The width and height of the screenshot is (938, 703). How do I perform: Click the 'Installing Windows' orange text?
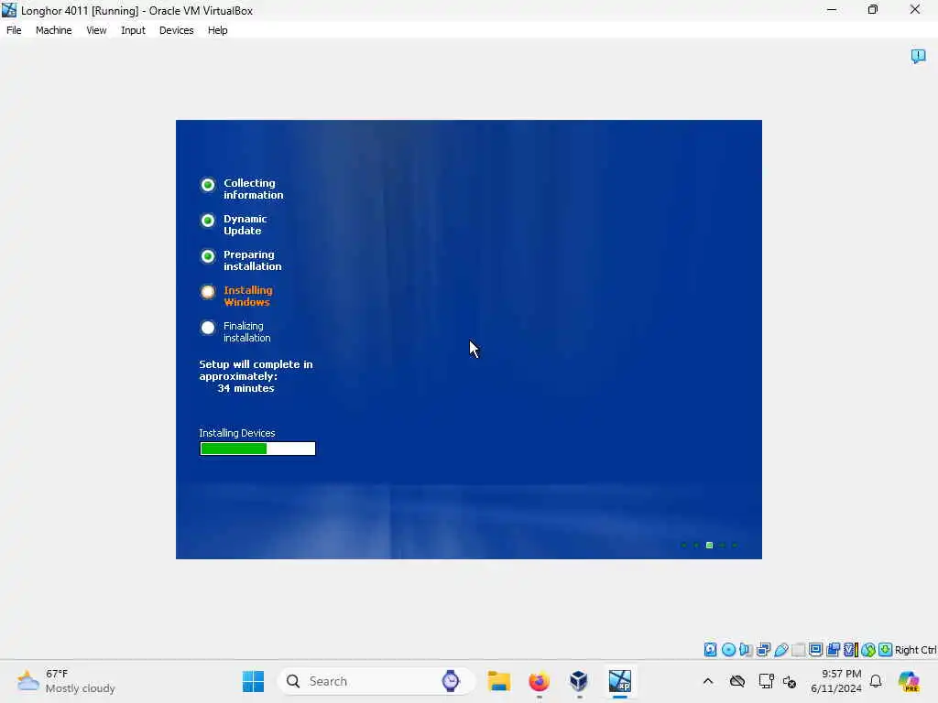[247, 296]
